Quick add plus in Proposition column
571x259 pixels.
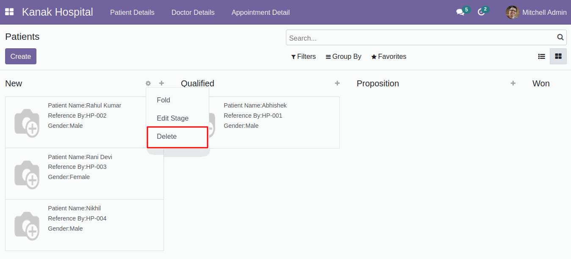513,83
